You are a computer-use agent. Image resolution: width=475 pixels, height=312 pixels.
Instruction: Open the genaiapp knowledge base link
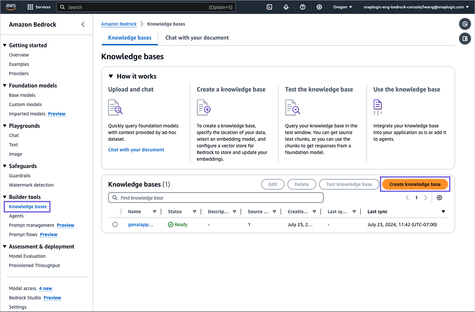[140, 224]
